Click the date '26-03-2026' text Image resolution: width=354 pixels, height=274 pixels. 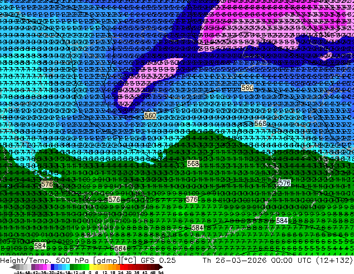241,261
